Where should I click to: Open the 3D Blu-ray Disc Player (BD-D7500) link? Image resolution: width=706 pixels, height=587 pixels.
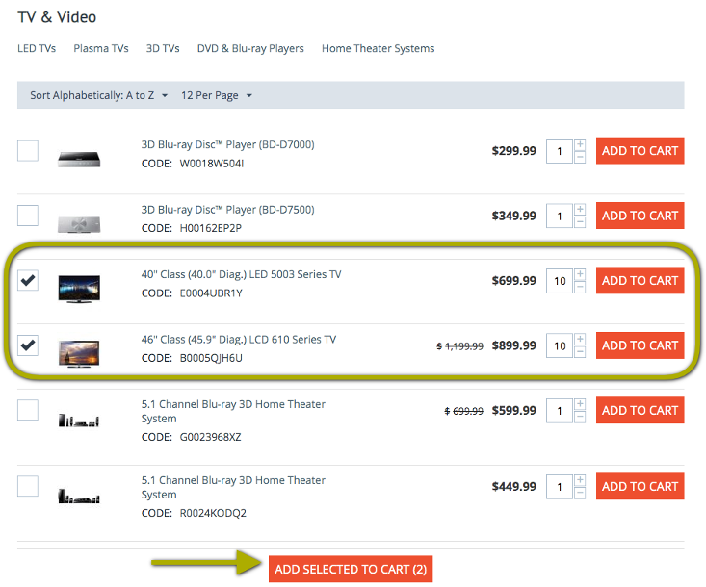tap(228, 210)
